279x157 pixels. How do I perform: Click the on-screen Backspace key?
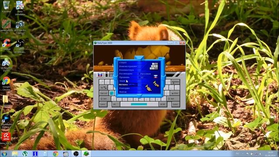pos(175,82)
